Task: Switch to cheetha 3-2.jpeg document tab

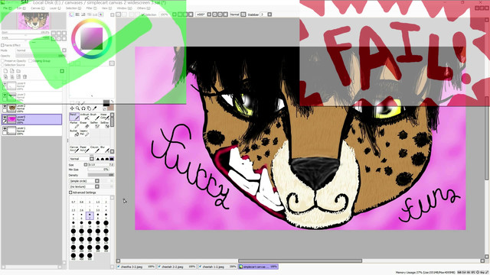Action: [136, 267]
